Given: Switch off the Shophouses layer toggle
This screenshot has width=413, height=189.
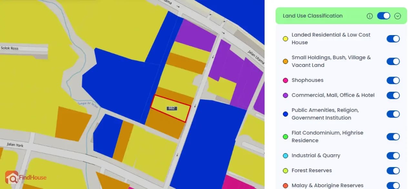Looking at the screenshot, I should [x=393, y=80].
